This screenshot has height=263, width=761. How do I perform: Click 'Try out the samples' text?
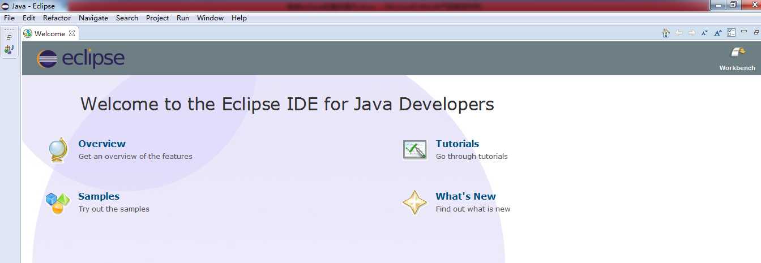[x=114, y=209]
